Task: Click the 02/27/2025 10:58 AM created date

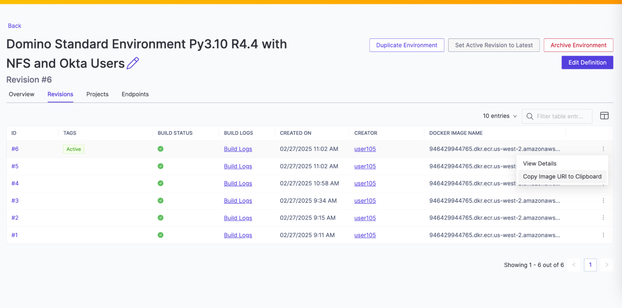Action: [x=309, y=183]
